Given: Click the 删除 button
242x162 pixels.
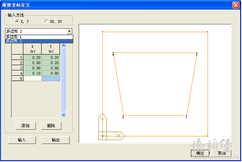Looking at the screenshot, I should [x=51, y=126].
